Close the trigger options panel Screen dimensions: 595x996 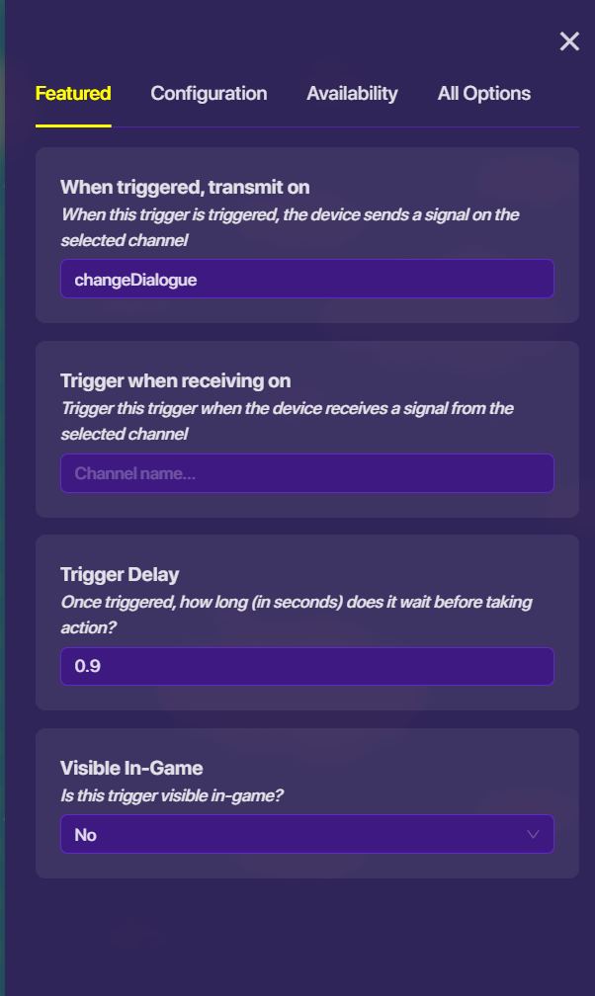[x=569, y=41]
